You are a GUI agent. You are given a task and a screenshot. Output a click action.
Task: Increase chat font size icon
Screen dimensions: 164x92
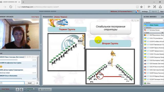(33, 57)
